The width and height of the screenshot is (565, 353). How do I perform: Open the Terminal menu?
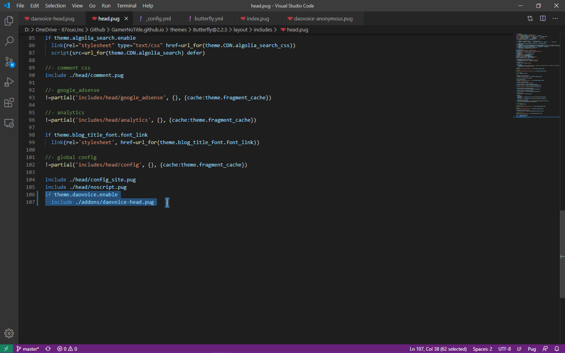coord(126,5)
